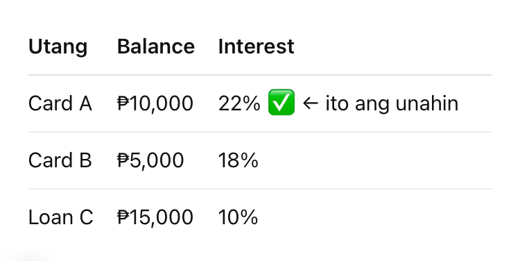Screen dimensions: 520x261
Task: Click the peso sign before 5,000
Action: pos(123,160)
